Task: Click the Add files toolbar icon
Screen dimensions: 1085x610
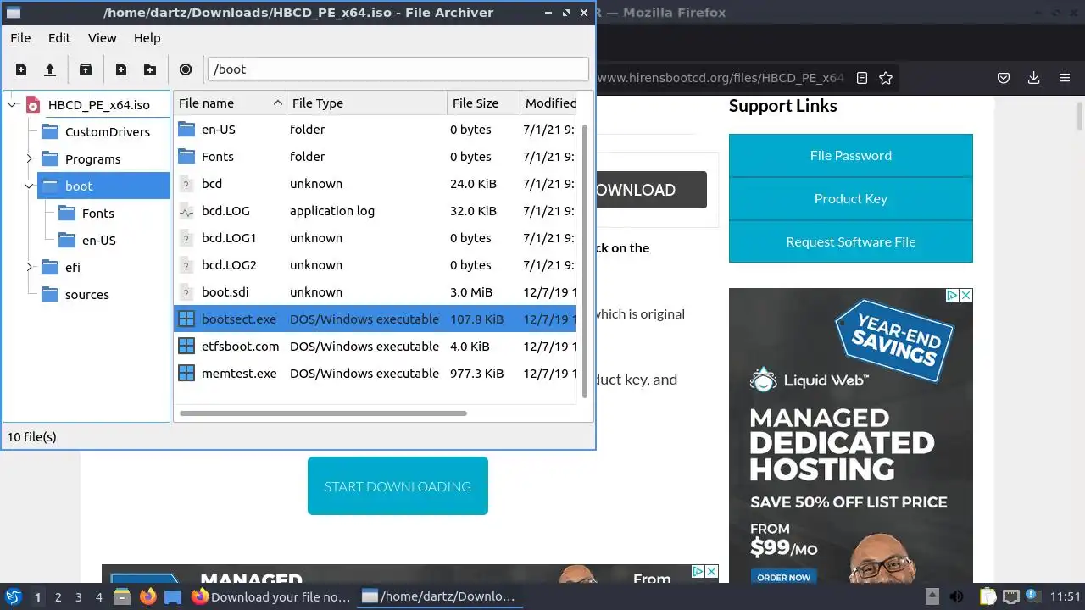Action: pyautogui.click(x=121, y=69)
